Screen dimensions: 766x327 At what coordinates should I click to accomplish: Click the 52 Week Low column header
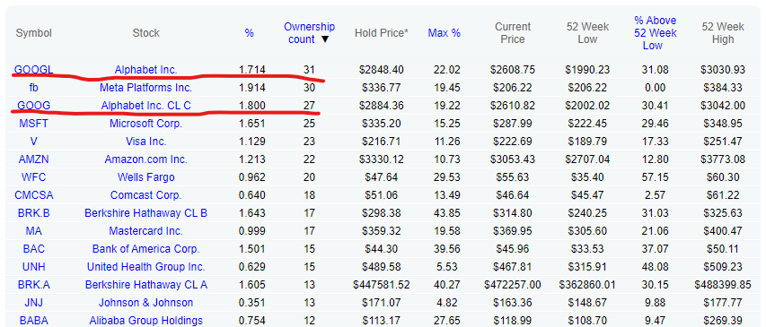[587, 32]
